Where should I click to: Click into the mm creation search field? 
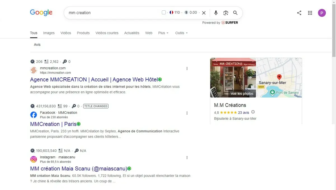point(112,13)
